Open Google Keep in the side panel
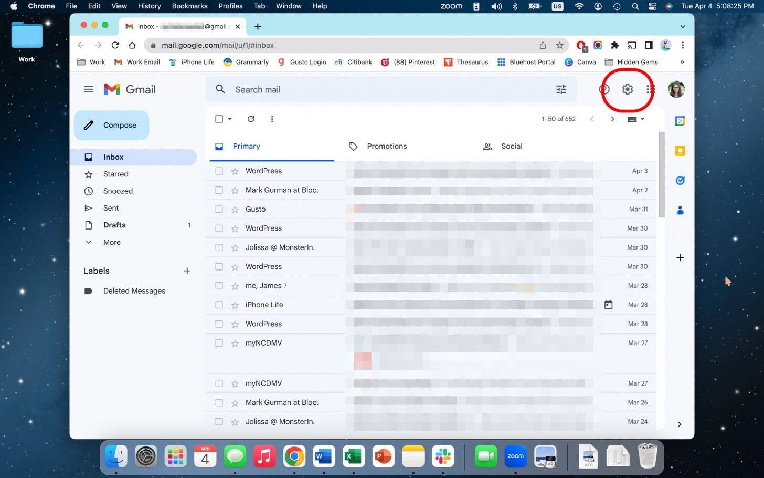The image size is (764, 478). tap(680, 151)
